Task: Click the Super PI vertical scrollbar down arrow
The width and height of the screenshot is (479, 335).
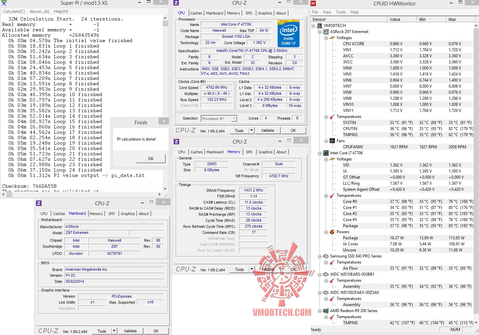Action: tap(165, 189)
